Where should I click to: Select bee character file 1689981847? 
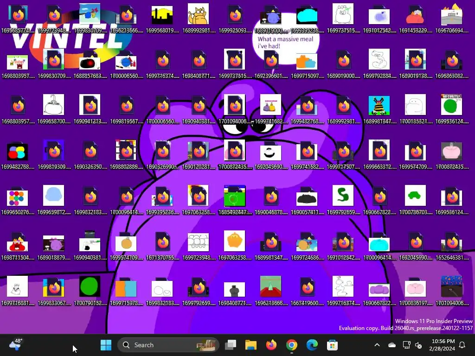(x=379, y=109)
